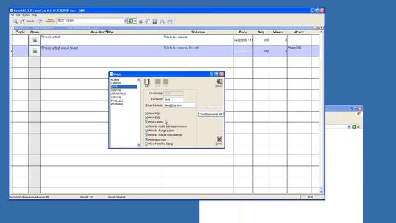This screenshot has height=223, width=396.
Task: Click the Views column header
Action: point(278,32)
